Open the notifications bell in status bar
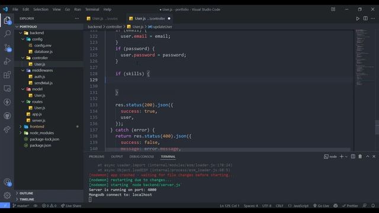The width and height of the screenshot is (379, 213). click(373, 206)
